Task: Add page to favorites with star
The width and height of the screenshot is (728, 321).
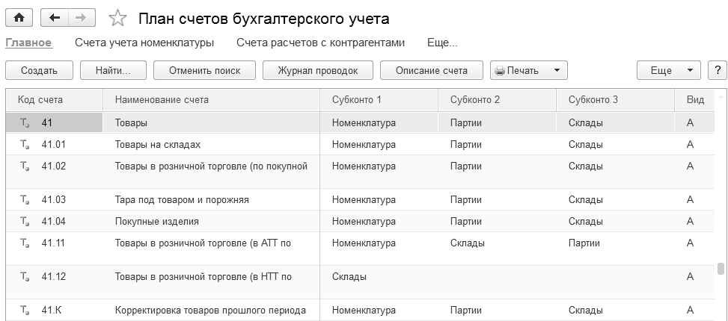Action: [x=117, y=19]
